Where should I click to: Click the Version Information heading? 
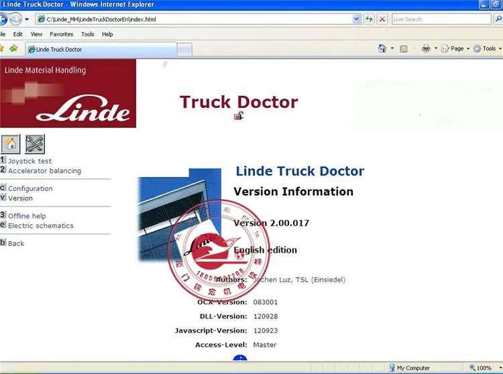tap(294, 192)
